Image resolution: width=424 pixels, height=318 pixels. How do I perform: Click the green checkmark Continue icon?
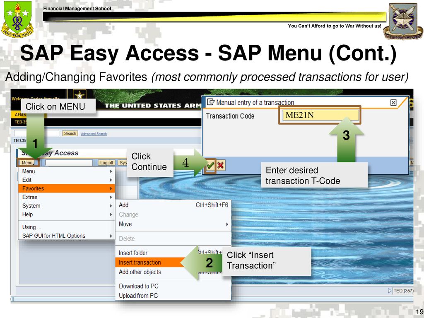click(210, 165)
